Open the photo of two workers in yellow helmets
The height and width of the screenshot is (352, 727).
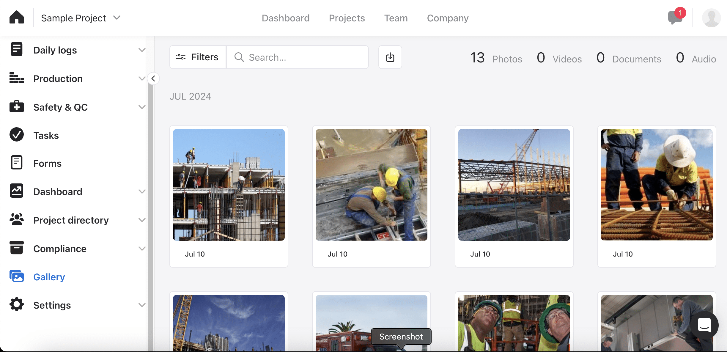(372, 185)
